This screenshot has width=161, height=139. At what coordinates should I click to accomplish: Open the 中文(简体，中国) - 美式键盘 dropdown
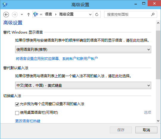pos(83,85)
